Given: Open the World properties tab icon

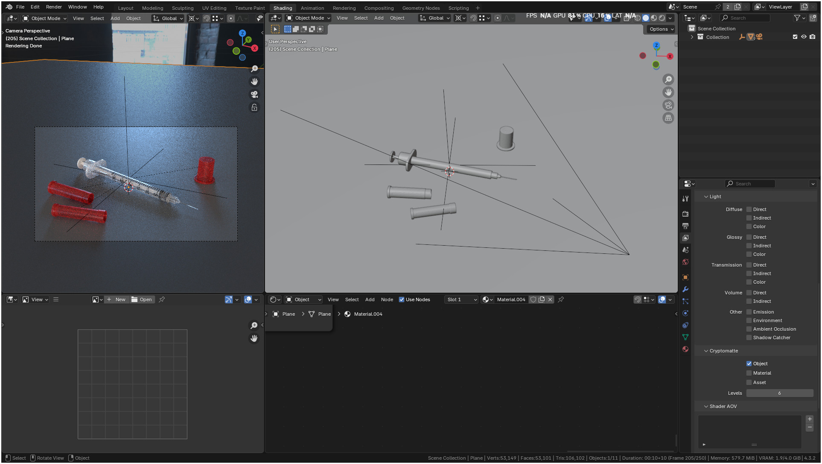Looking at the screenshot, I should [685, 262].
